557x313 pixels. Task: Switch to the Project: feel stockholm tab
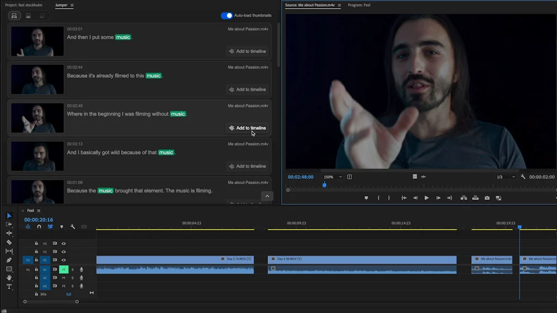point(23,5)
